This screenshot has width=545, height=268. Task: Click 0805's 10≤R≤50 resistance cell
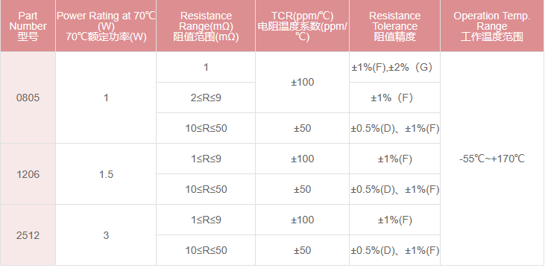[206, 128]
